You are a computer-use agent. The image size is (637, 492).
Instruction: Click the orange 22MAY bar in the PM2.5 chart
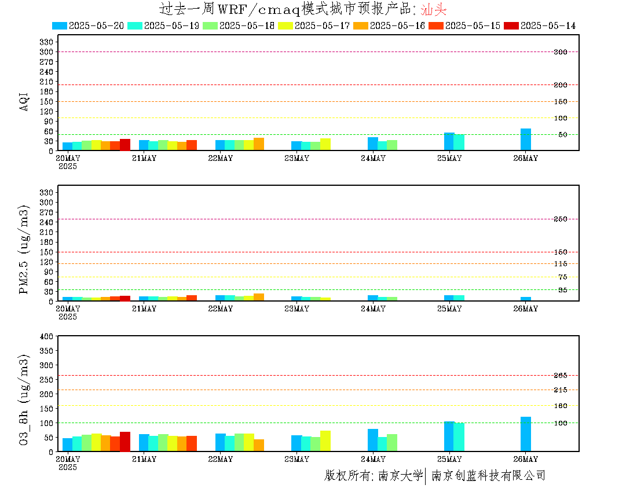point(259,297)
